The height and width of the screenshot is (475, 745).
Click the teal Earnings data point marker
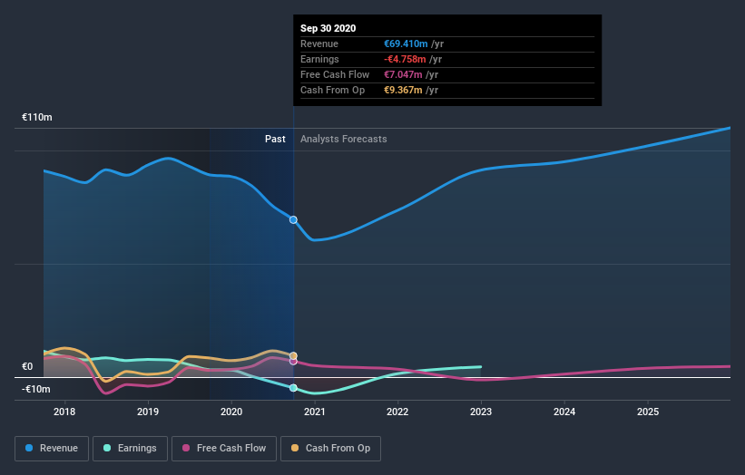(293, 388)
